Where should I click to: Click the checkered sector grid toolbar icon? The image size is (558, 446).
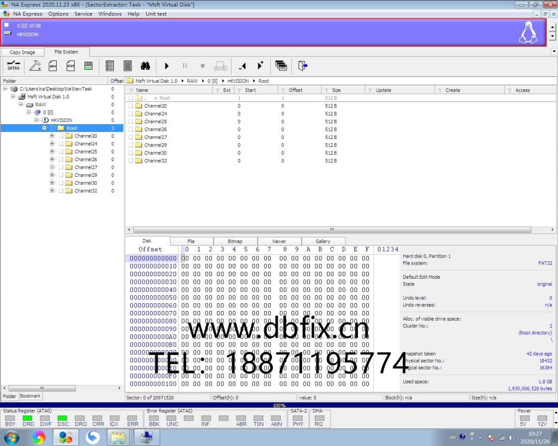click(128, 66)
